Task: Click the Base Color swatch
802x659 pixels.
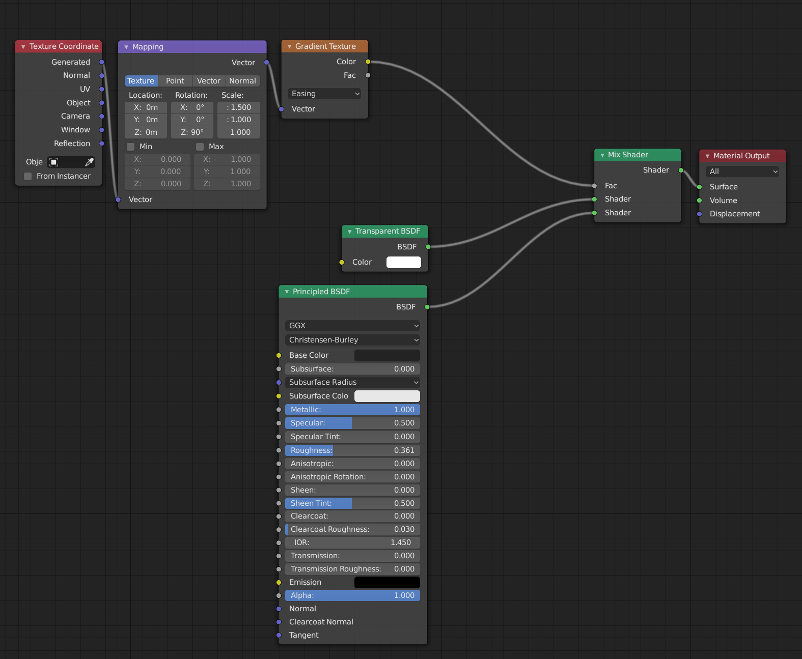Action: tap(387, 355)
